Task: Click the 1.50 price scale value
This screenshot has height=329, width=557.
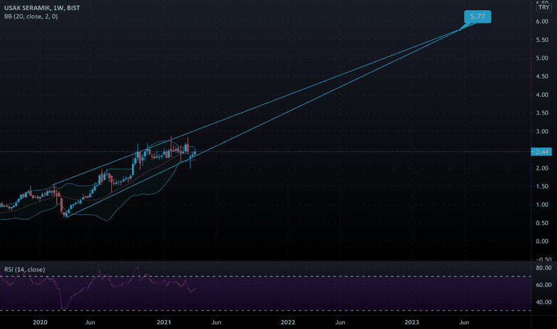Action: [x=542, y=187]
